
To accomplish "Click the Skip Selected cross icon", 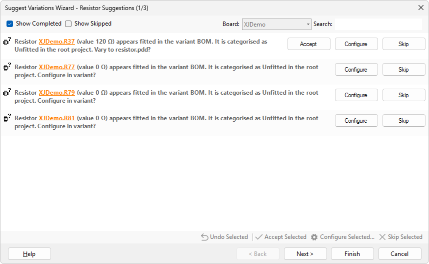I will coord(382,237).
